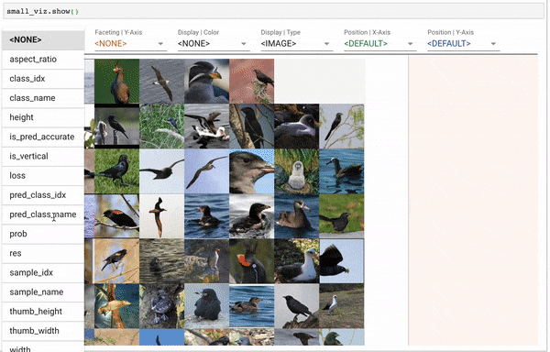Choose thumb_height from the list
This screenshot has height=352, width=550.
43,312
